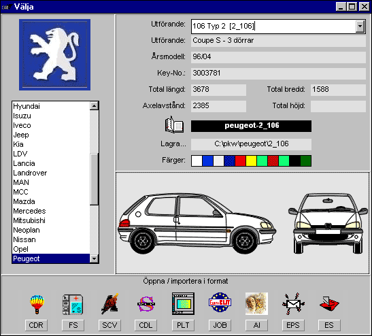Click the CorelDRAW balloon icon
The width and height of the screenshot is (372, 336).
click(x=37, y=304)
